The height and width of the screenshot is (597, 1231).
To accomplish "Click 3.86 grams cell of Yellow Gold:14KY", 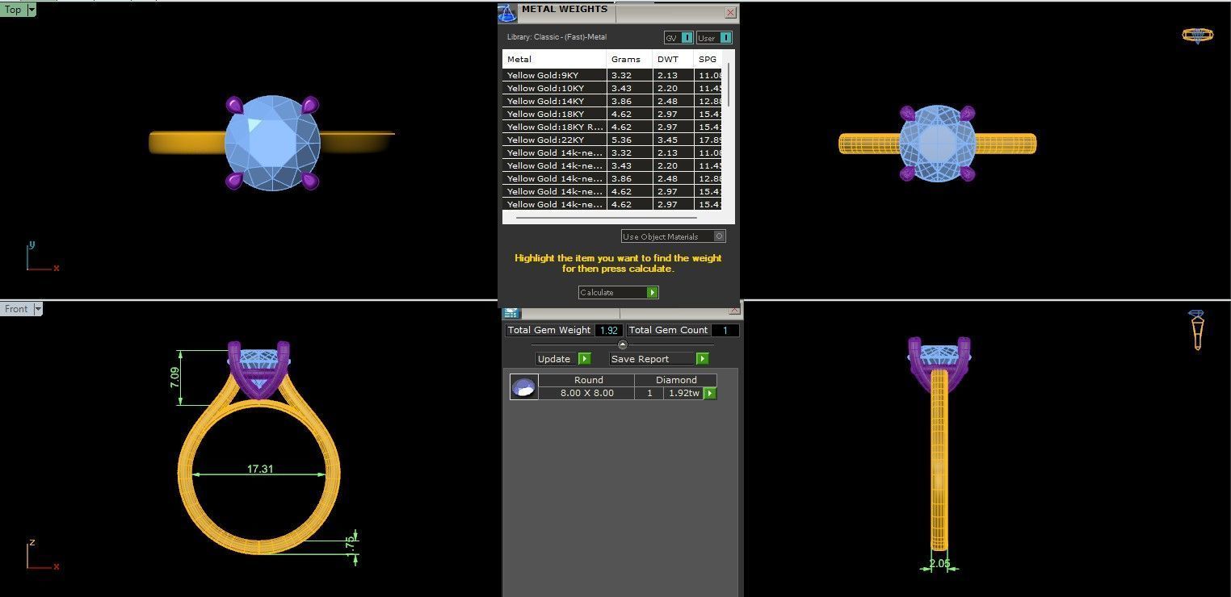I will (x=629, y=101).
